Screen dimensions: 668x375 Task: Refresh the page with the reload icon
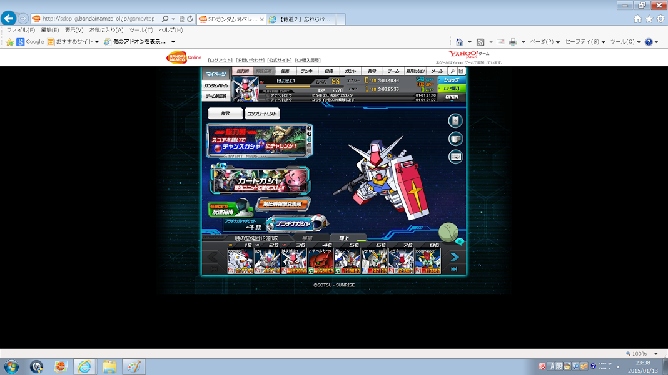coord(190,19)
